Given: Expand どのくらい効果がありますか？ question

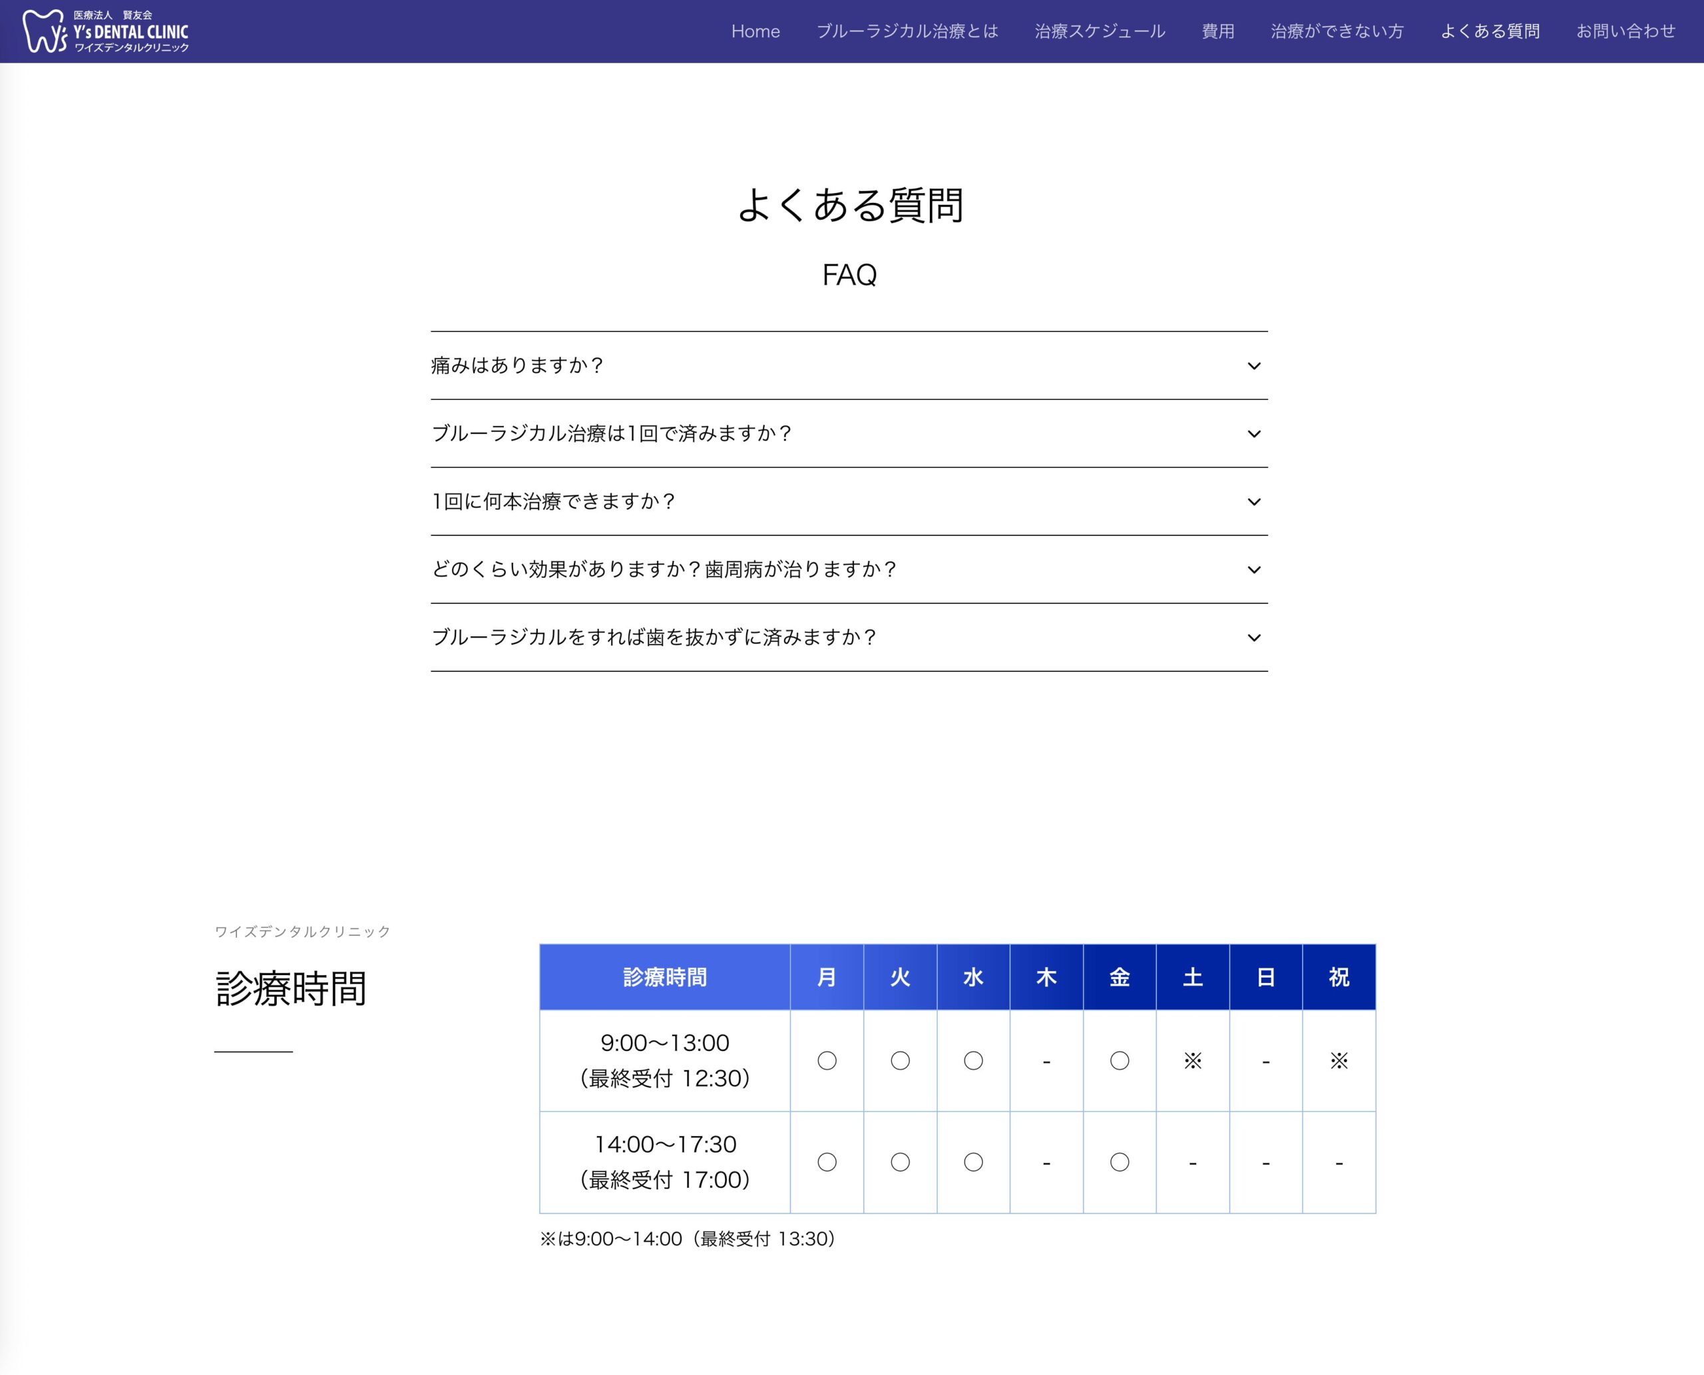Looking at the screenshot, I should tap(849, 570).
